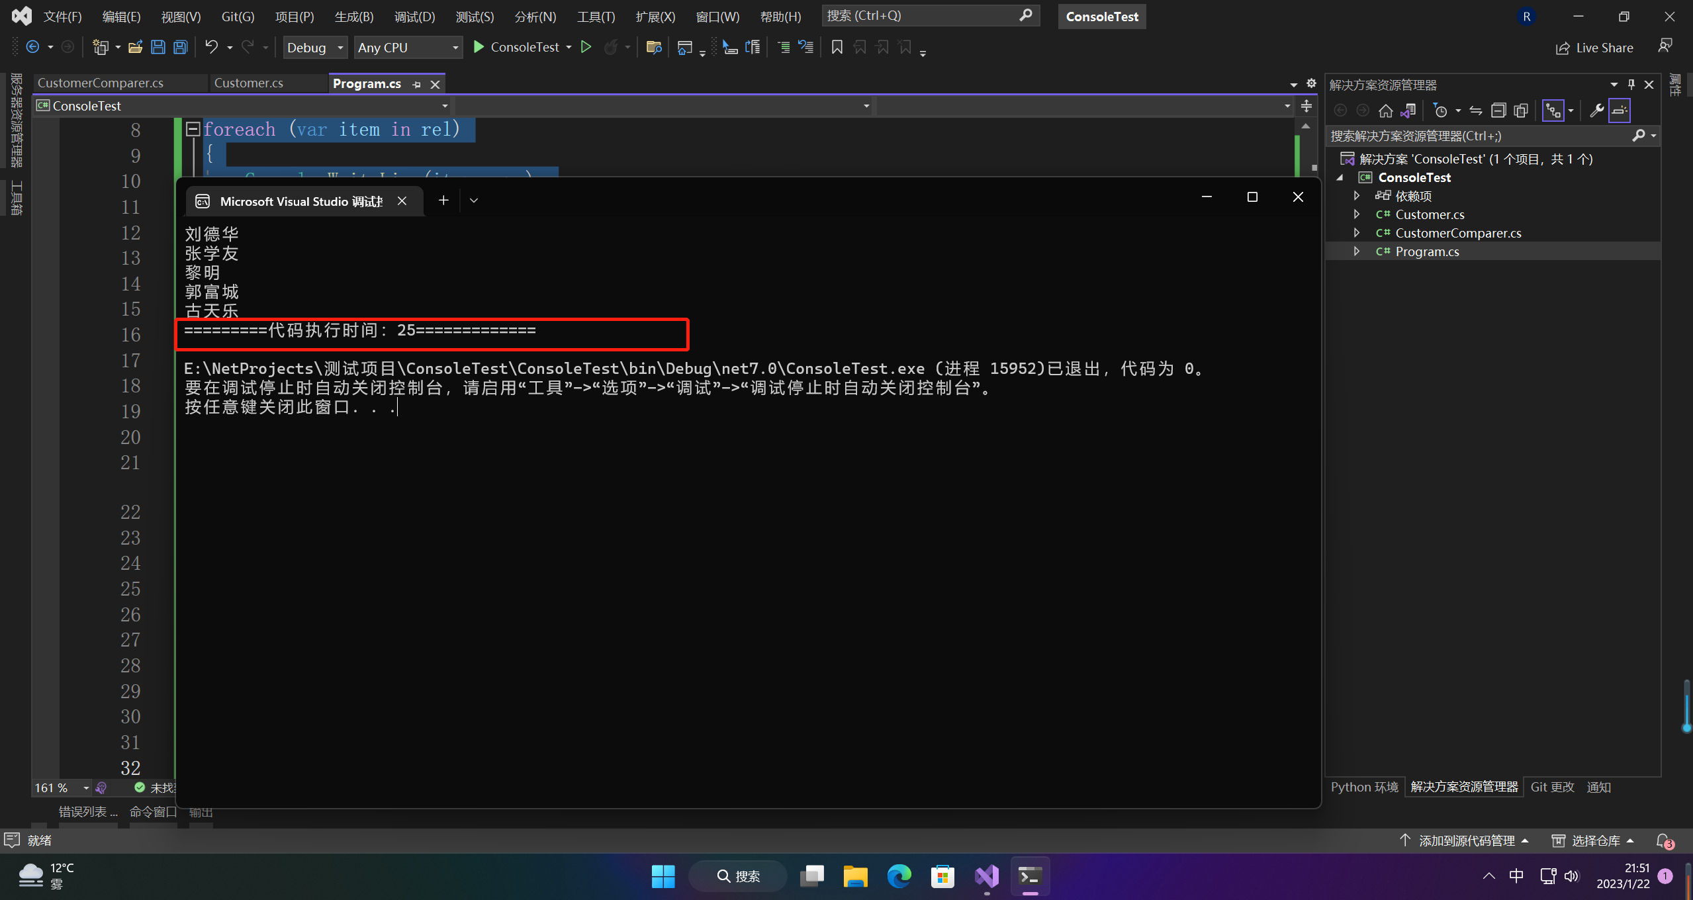Click the Save All toolbar icon
1693x900 pixels.
pos(180,47)
